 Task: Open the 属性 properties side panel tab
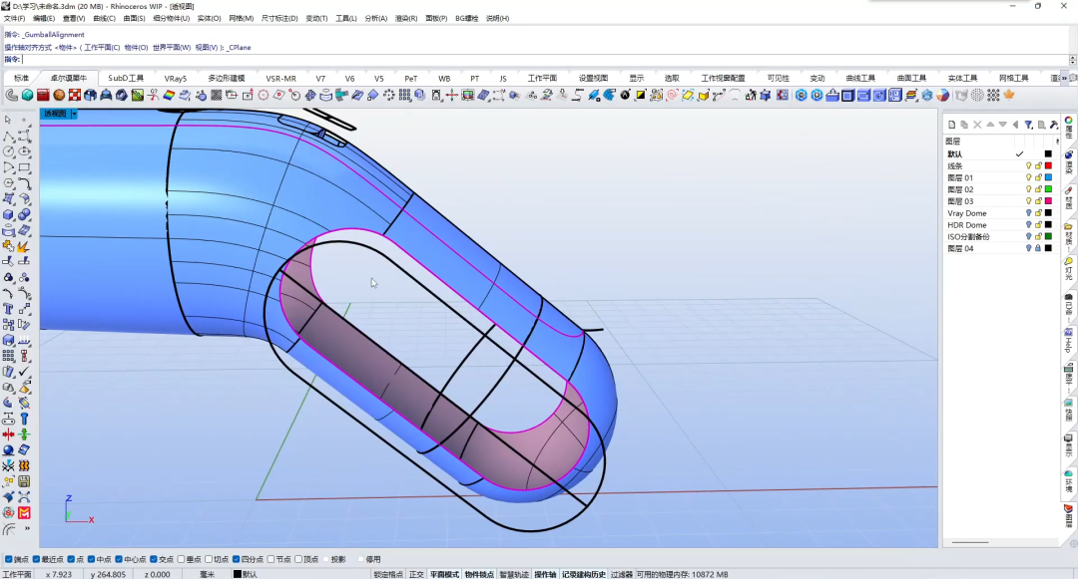pos(1069,129)
